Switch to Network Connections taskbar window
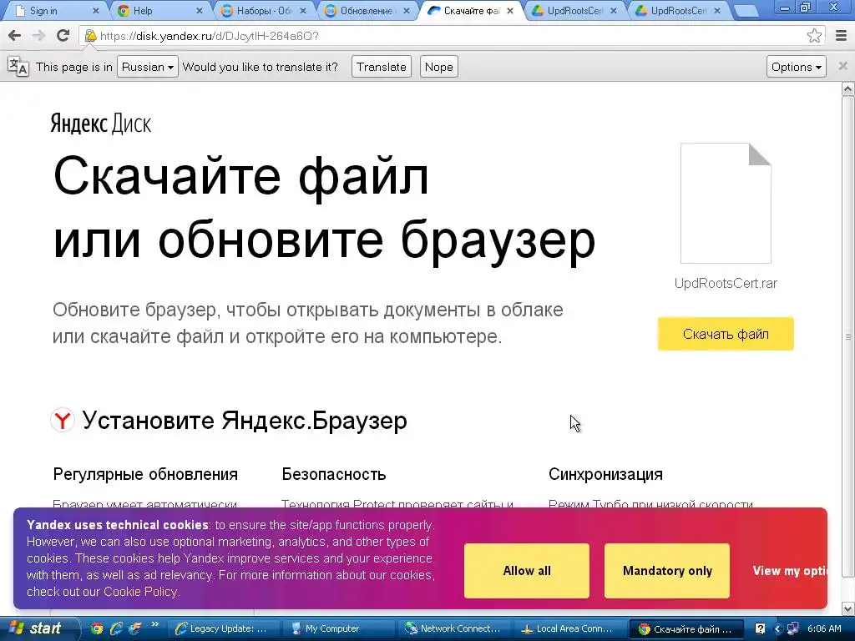Viewport: 855px width, 641px height. click(453, 628)
